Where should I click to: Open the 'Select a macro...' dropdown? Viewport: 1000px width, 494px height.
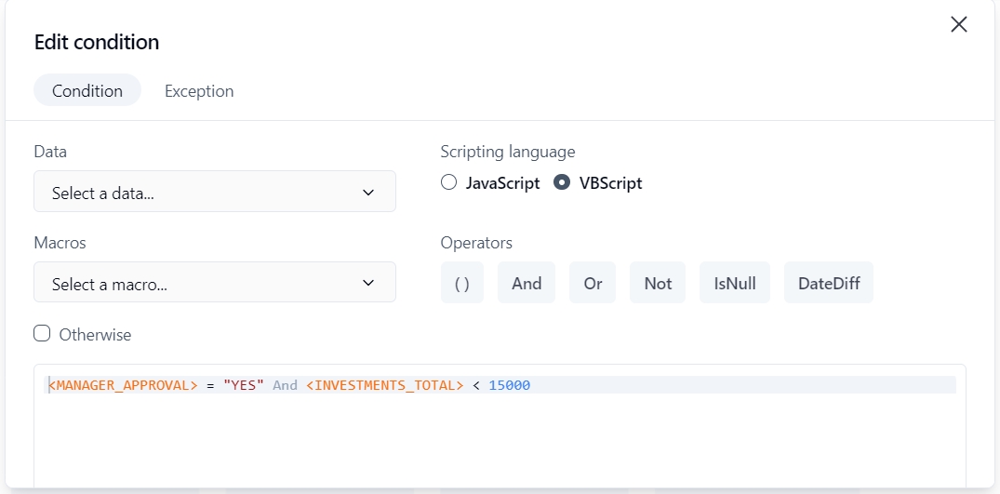[215, 284]
